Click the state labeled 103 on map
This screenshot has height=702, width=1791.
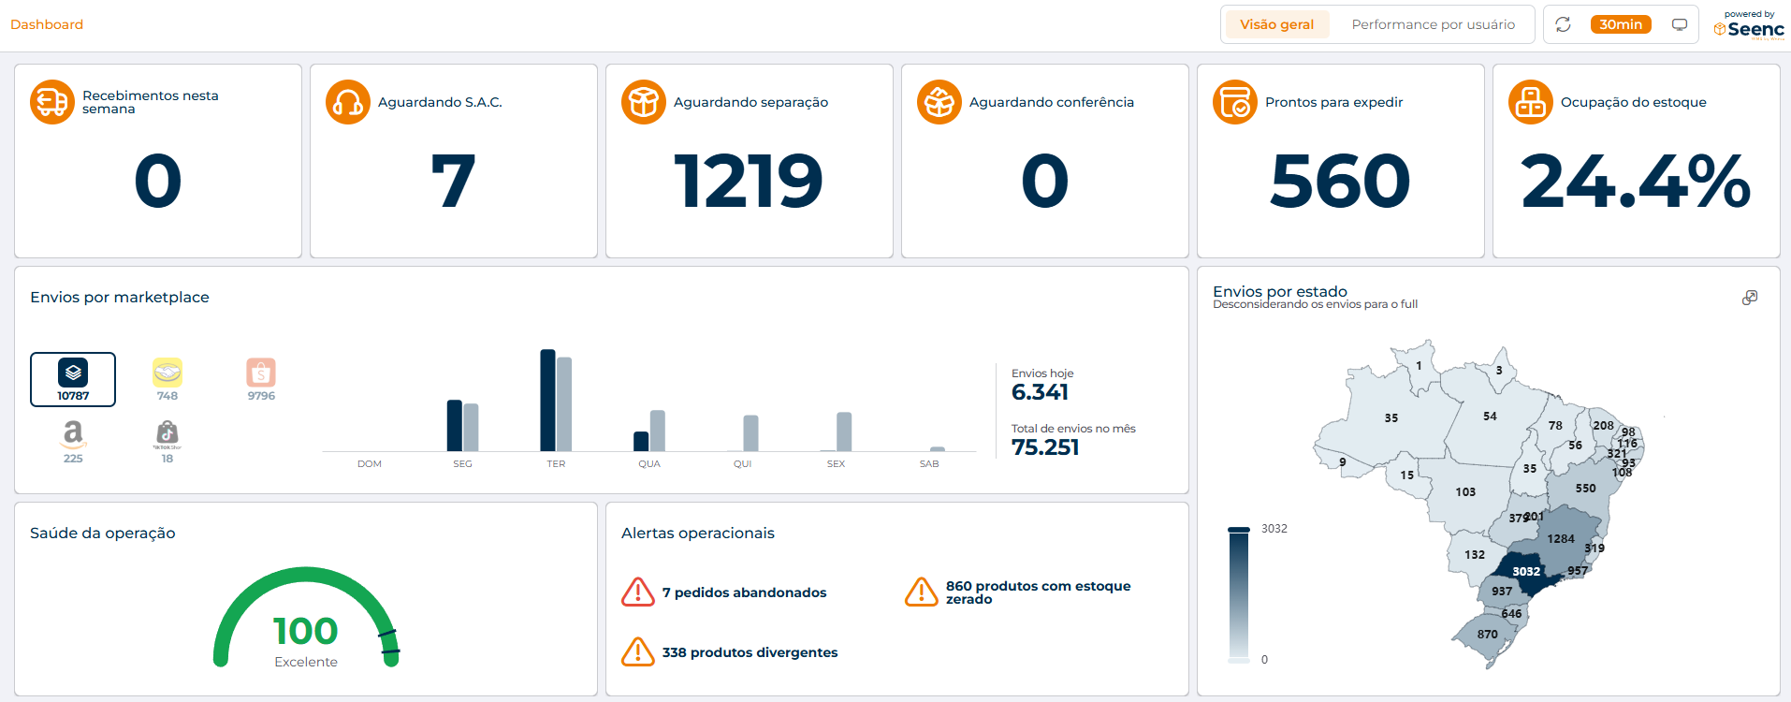1465,492
